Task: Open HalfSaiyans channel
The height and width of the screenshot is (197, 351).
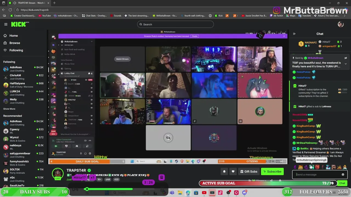Action: pos(23,85)
